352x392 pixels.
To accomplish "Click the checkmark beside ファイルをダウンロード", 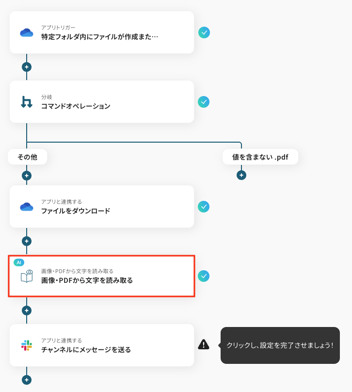I will 204,207.
